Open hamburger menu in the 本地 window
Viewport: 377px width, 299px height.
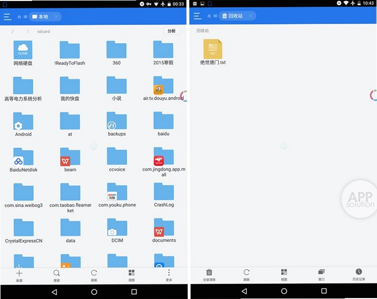pyautogui.click(x=8, y=17)
